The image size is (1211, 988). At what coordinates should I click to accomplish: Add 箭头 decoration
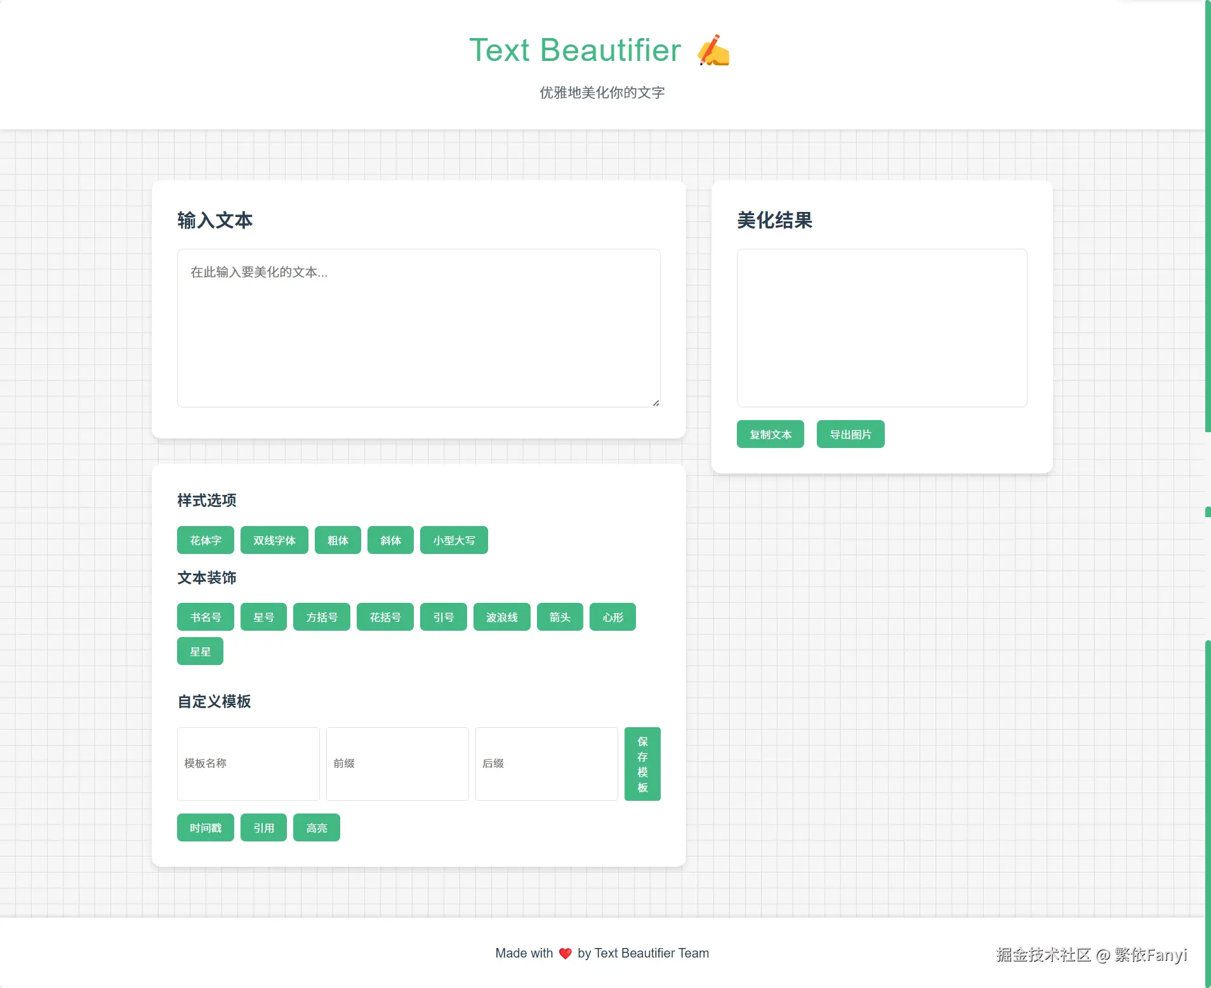point(560,617)
